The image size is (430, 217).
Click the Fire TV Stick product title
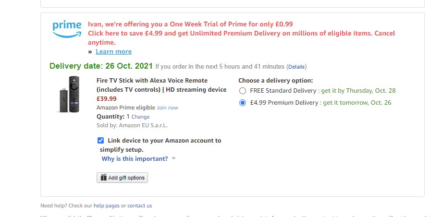[x=161, y=85]
